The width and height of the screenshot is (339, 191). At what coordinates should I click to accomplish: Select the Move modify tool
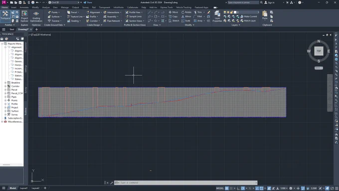(x=173, y=12)
